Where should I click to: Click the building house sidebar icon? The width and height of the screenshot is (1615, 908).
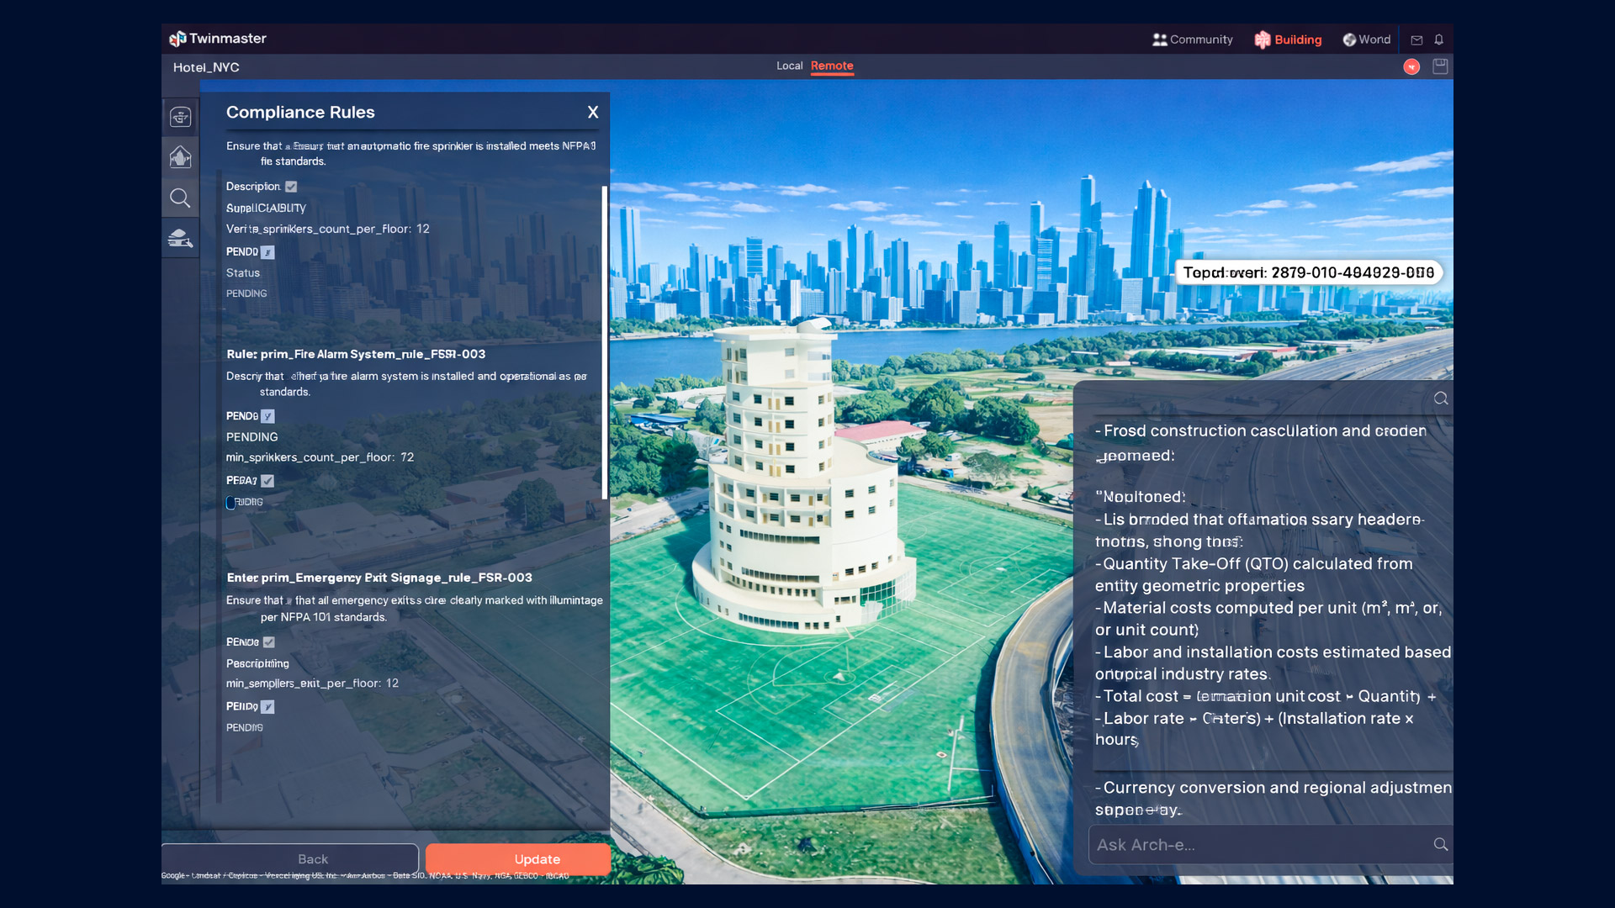point(180,157)
